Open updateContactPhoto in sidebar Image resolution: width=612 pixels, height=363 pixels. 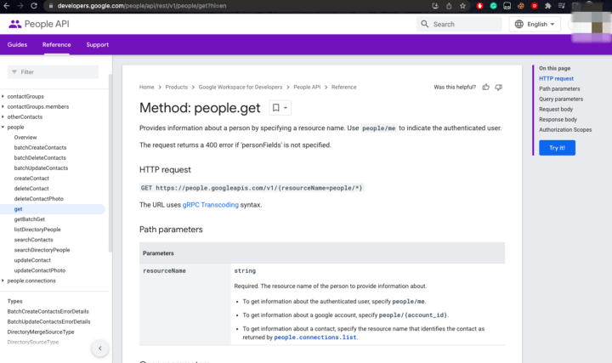(x=40, y=270)
